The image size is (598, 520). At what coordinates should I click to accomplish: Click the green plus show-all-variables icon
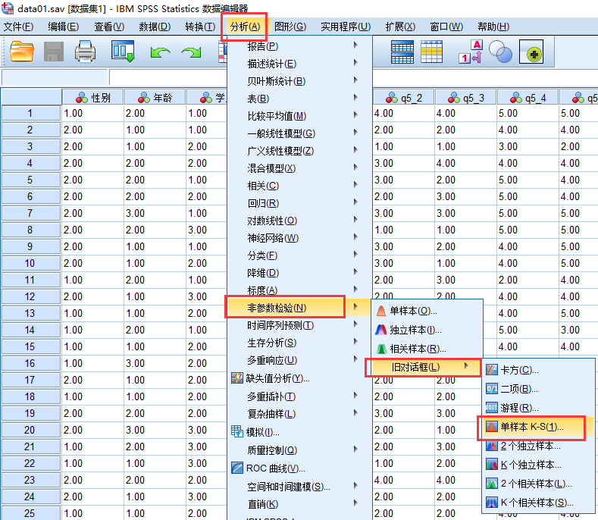(x=531, y=52)
